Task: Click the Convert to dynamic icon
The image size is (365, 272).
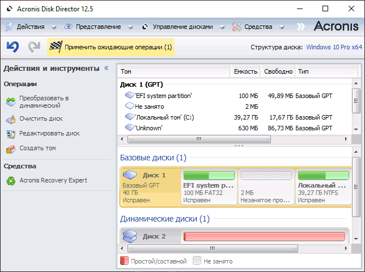Action: pyautogui.click(x=11, y=101)
